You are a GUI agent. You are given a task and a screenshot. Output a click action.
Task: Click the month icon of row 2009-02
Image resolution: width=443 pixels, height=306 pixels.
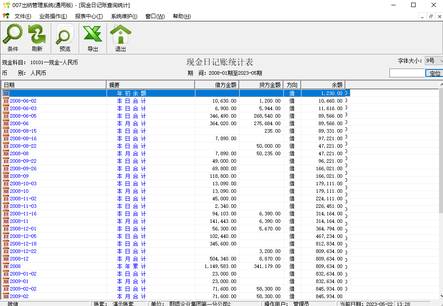[6, 296]
